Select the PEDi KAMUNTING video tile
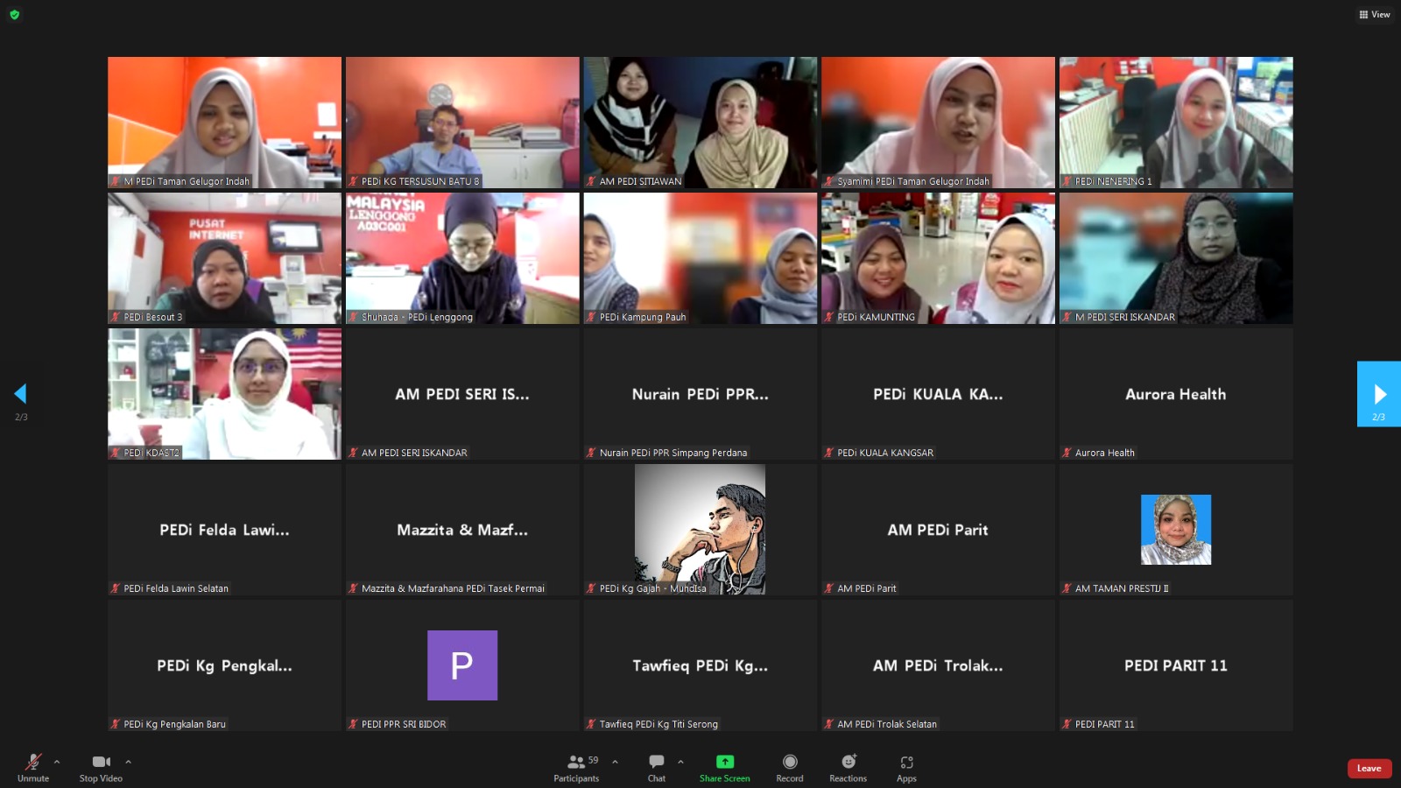Screen dimensions: 1401x788 pyautogui.click(x=938, y=258)
